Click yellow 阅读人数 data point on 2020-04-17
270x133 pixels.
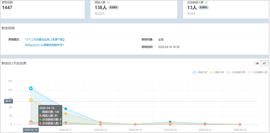(x=66, y=113)
